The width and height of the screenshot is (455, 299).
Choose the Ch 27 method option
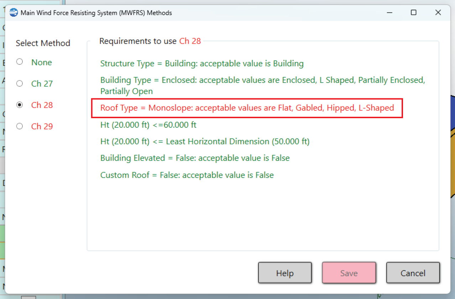[x=20, y=84]
